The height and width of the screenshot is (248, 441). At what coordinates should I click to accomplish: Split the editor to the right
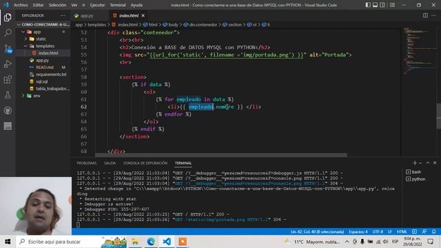coord(425,15)
